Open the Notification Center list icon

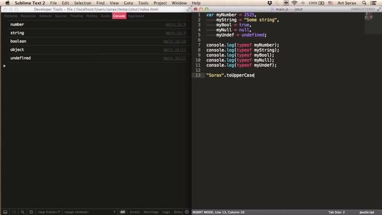click(373, 3)
